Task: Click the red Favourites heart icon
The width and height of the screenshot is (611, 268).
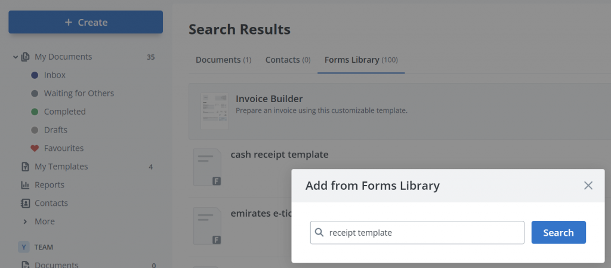Action: point(35,149)
